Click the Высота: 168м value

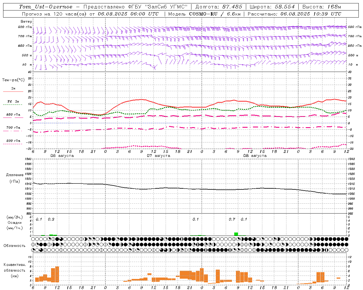point(322,7)
